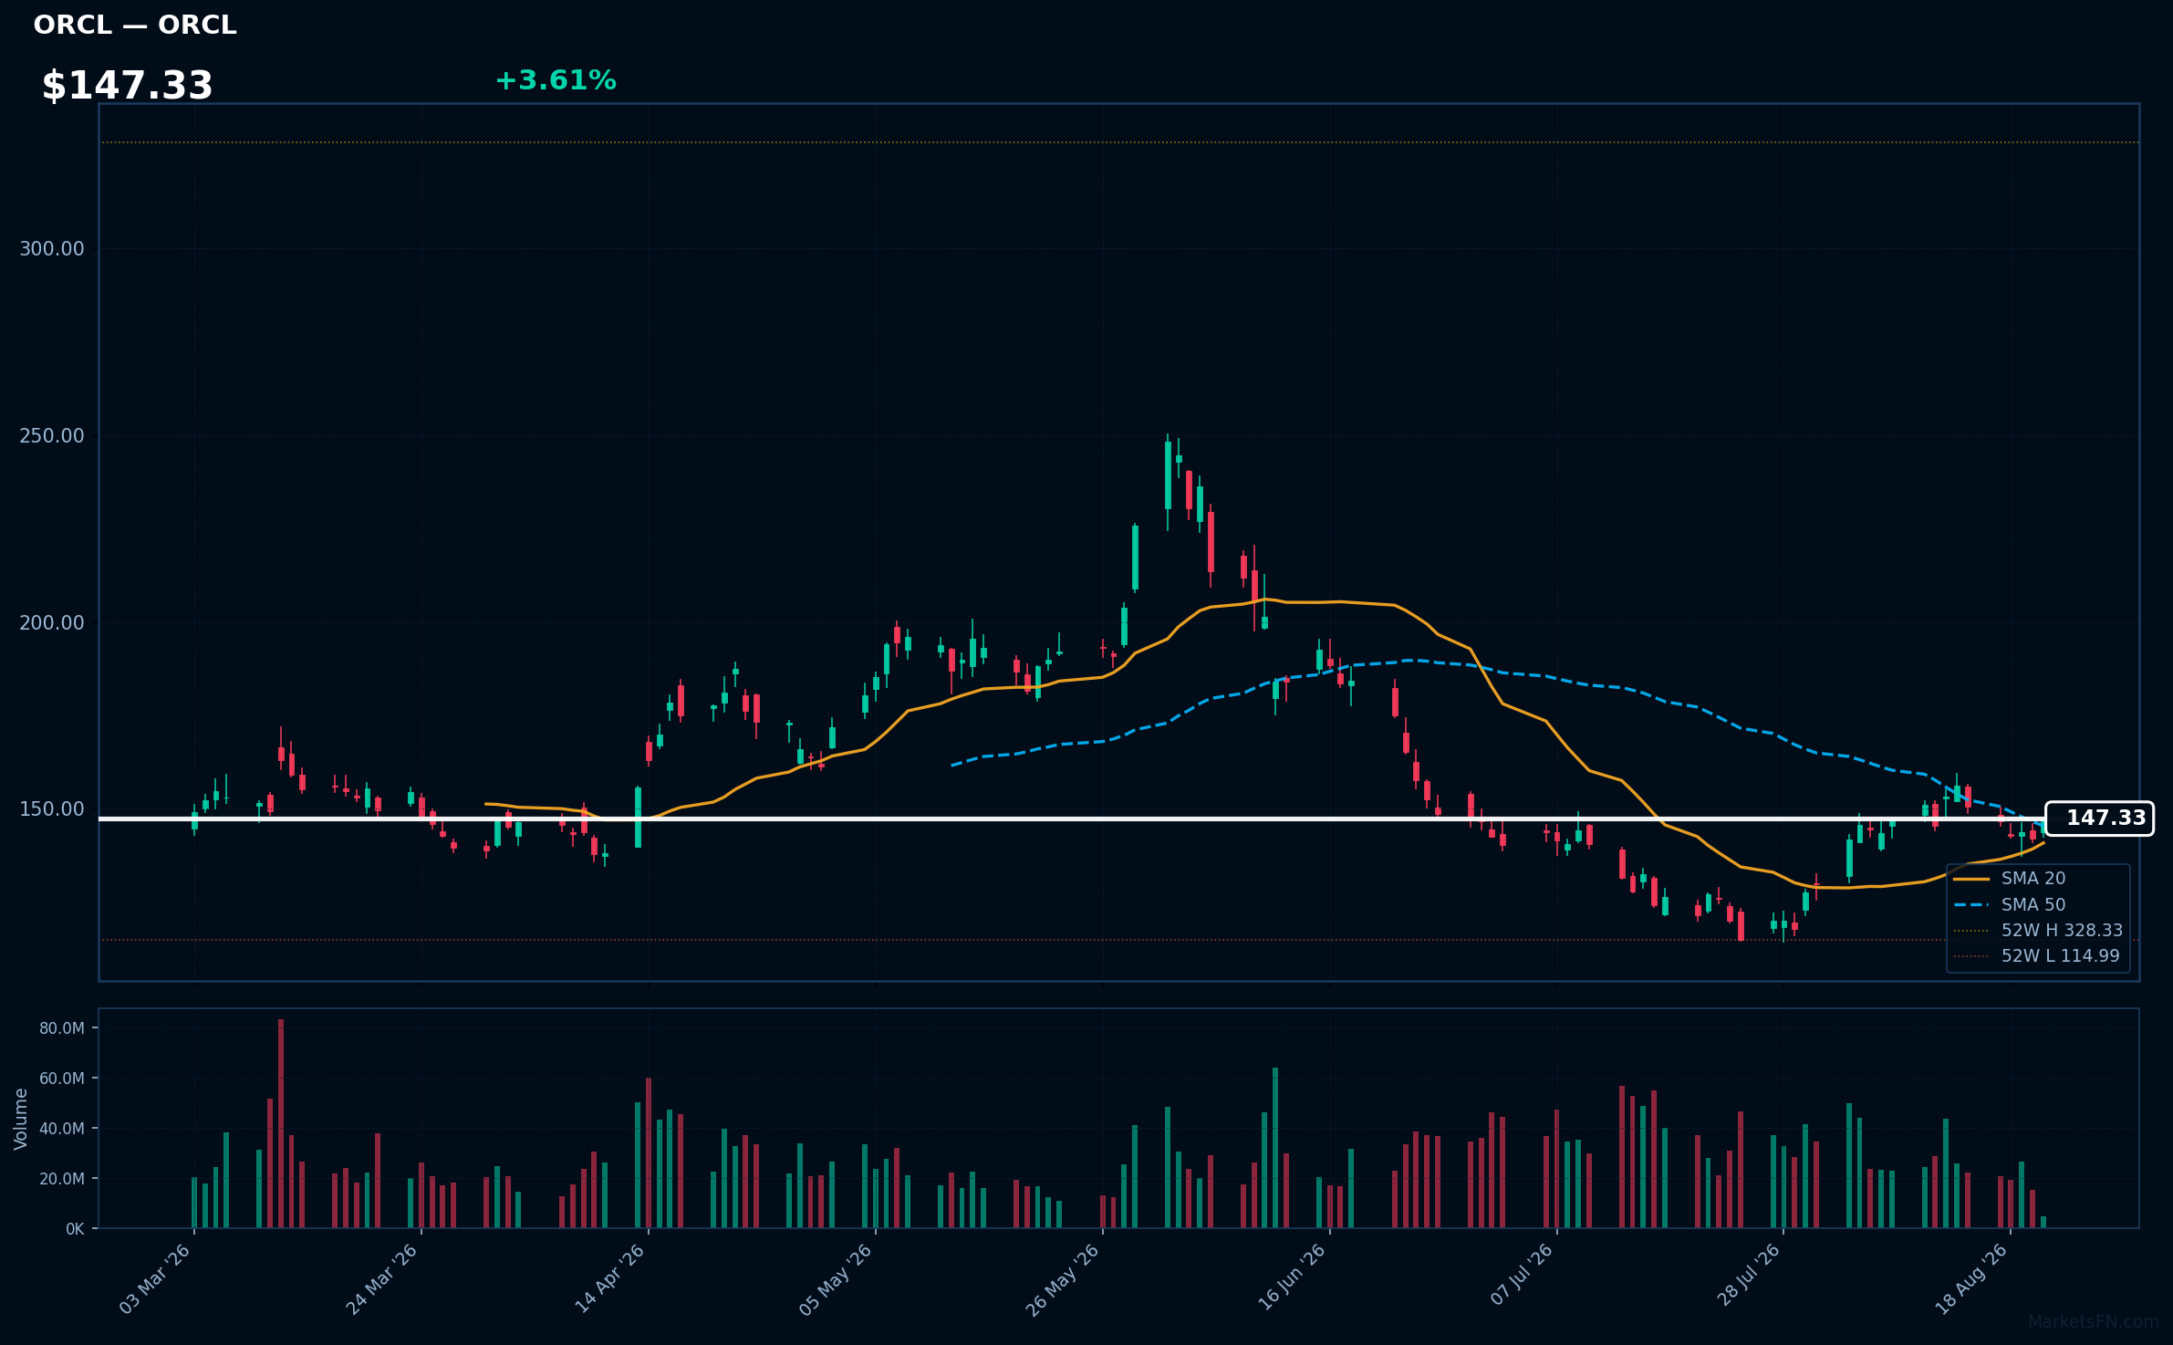Click the 250.00 price axis label
The width and height of the screenshot is (2173, 1345).
[51, 436]
